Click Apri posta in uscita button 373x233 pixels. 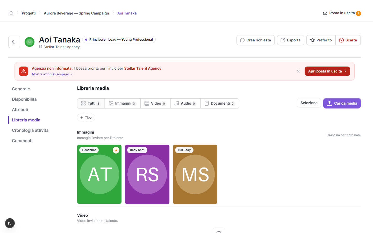(x=327, y=71)
